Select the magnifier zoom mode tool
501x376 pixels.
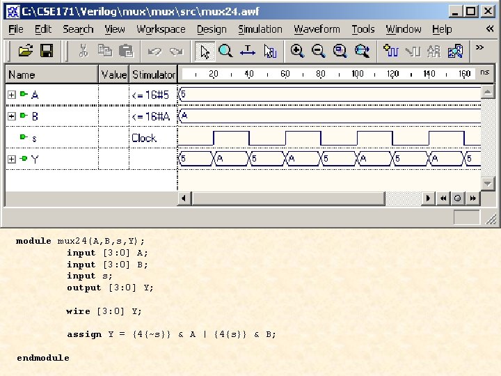point(225,51)
